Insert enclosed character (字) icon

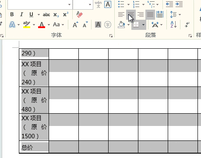108,25
